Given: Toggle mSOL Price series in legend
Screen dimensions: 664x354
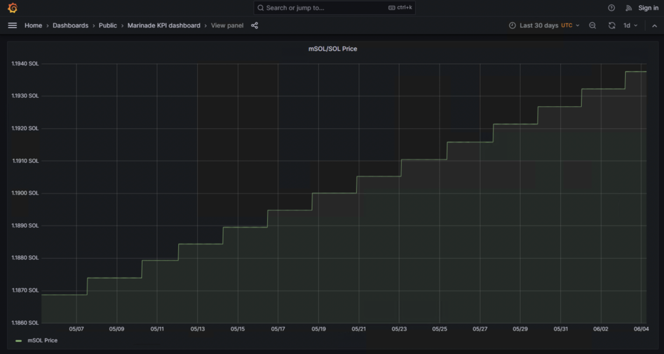Looking at the screenshot, I should click(x=42, y=340).
